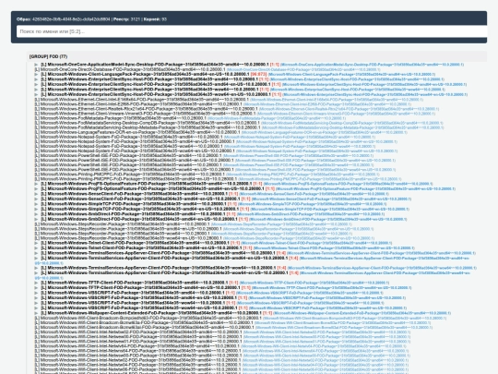Expand ProjFS-OptionalFeature amd64 neutral arrow
498x374 pixels.
pyautogui.click(x=36, y=184)
